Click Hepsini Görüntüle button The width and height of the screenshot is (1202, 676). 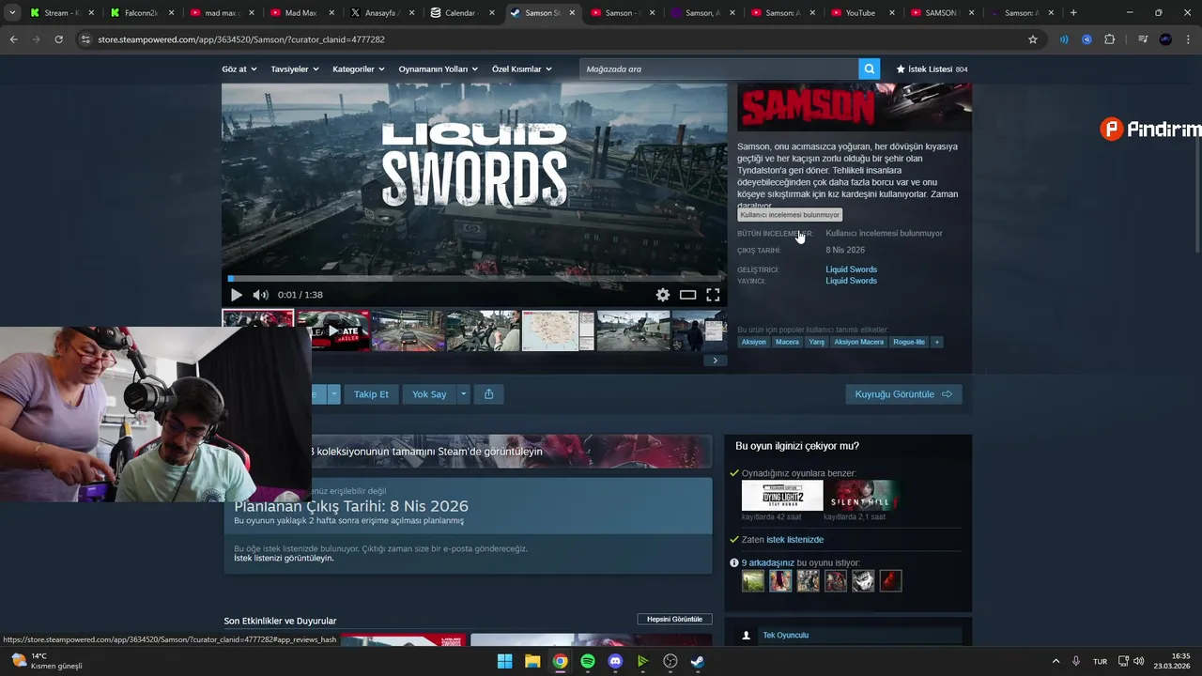pos(674,619)
